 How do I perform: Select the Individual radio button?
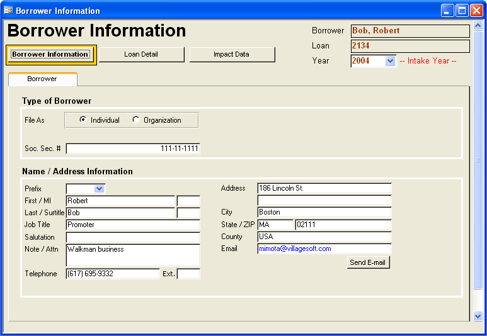83,120
